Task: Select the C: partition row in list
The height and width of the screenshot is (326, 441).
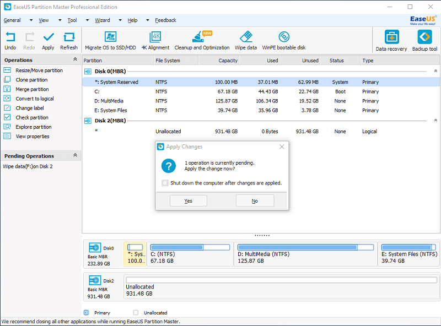Action: 261,91
